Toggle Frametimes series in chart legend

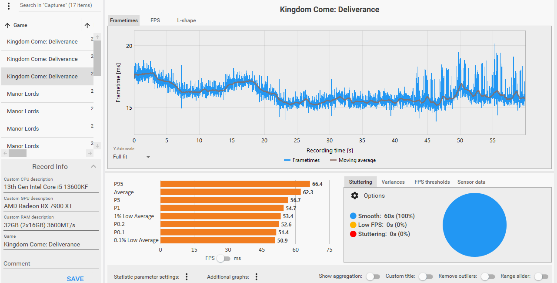[x=301, y=160]
